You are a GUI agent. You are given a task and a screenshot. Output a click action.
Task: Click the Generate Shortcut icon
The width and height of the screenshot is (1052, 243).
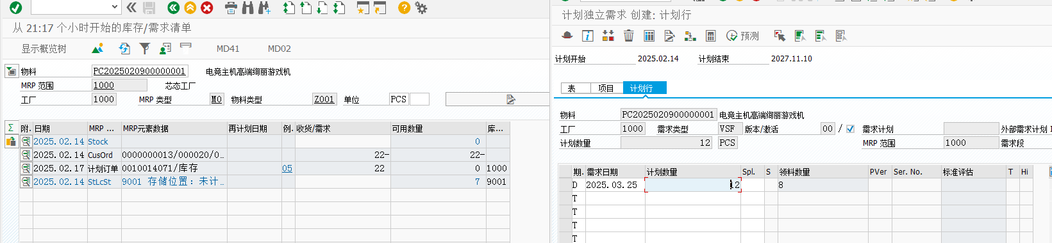click(x=380, y=8)
